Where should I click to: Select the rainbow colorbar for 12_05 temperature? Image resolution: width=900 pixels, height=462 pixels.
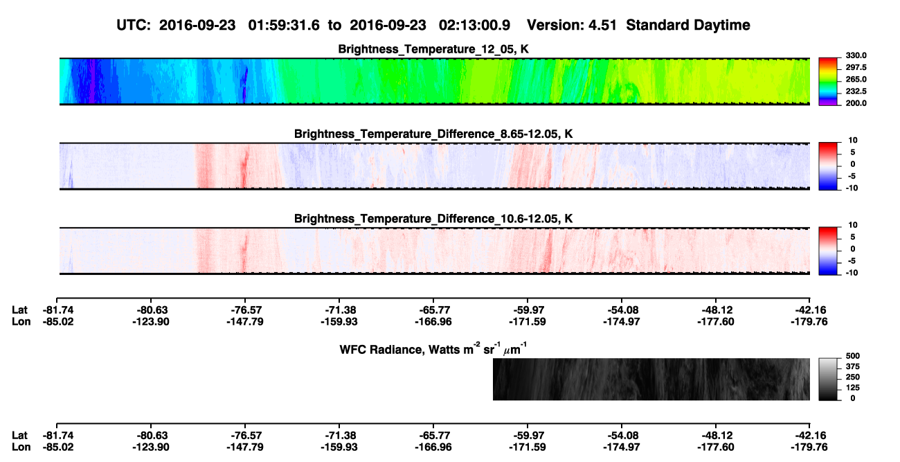click(x=829, y=82)
